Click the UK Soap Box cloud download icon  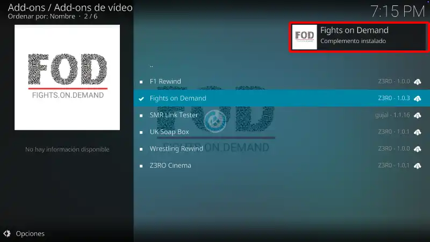[418, 132]
